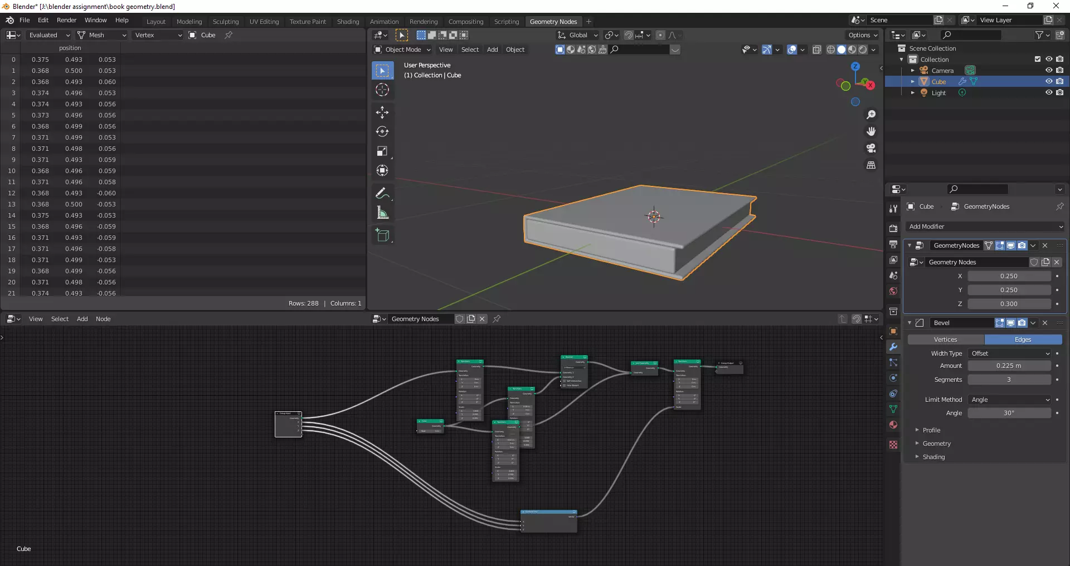Select the combined Transform tool

click(382, 170)
